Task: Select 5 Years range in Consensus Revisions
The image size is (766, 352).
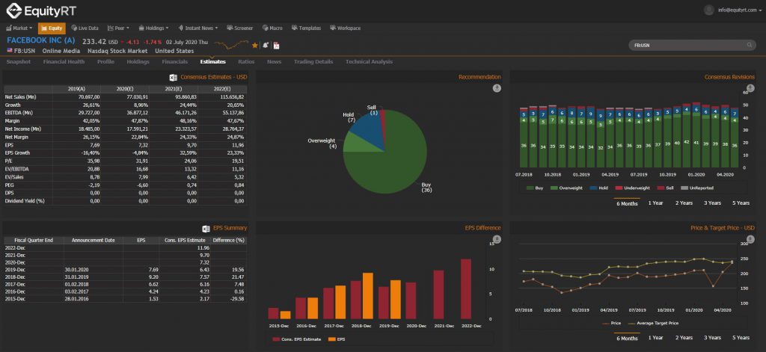Action: click(741, 203)
